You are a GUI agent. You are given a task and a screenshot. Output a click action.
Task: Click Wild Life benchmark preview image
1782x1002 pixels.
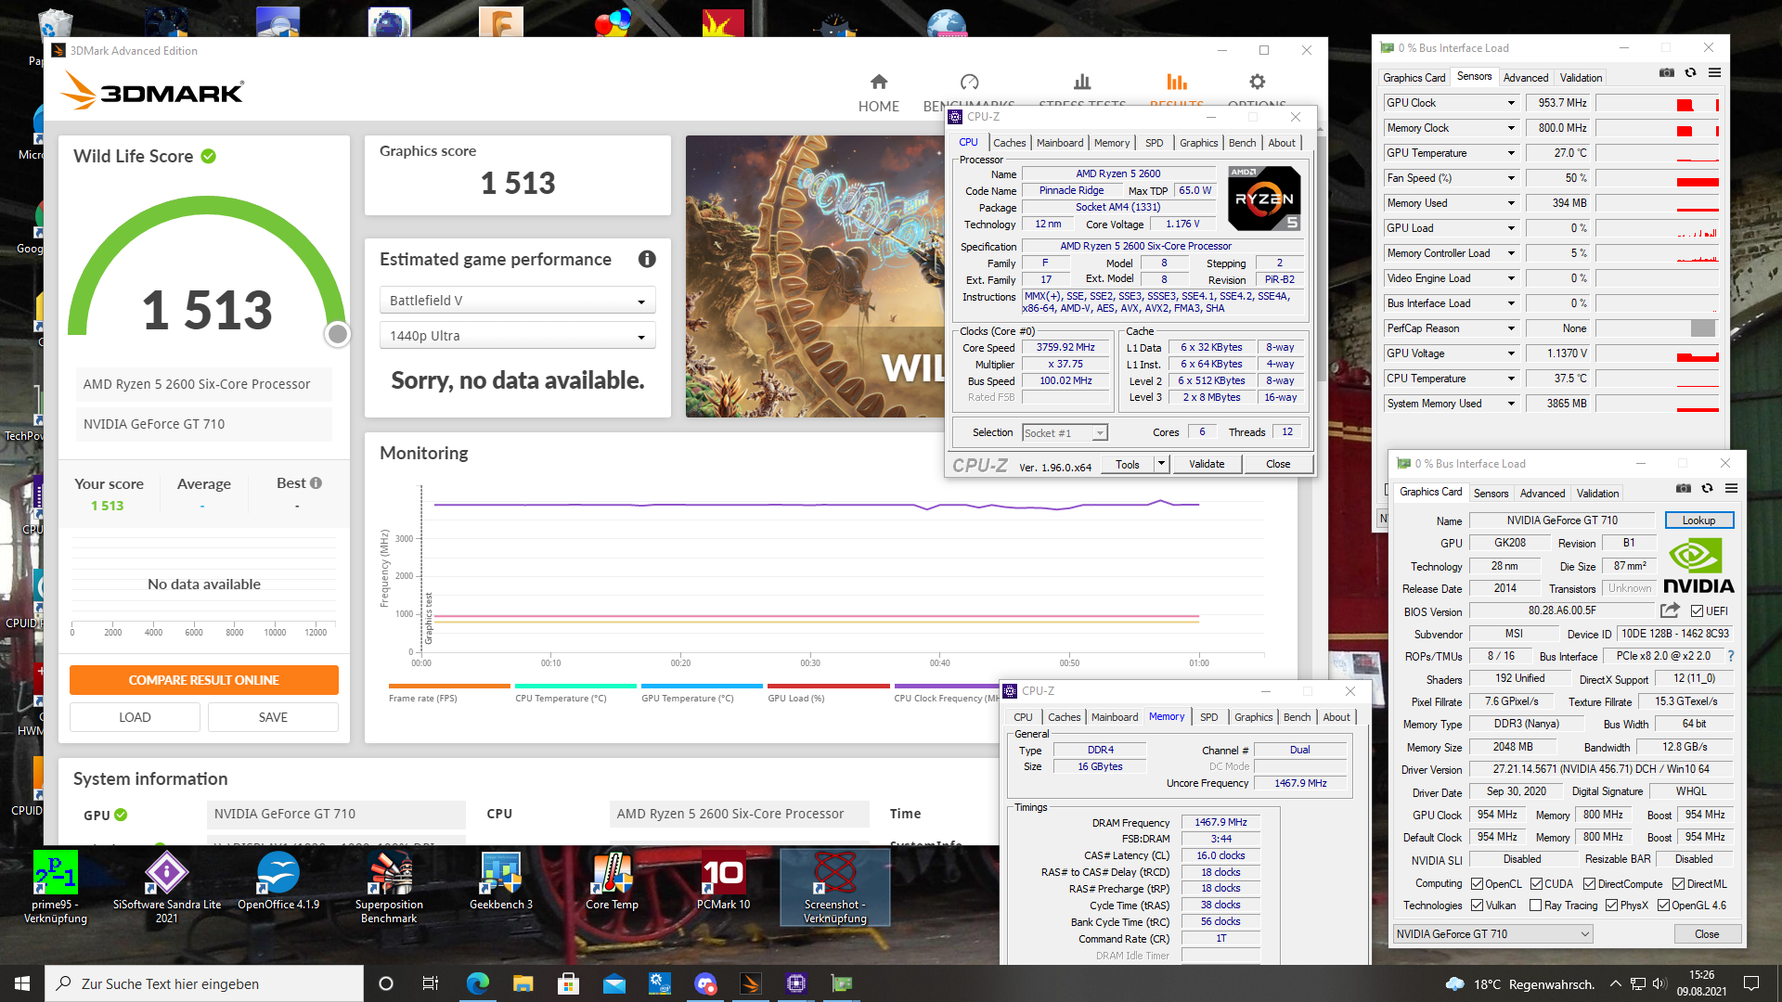click(815, 276)
